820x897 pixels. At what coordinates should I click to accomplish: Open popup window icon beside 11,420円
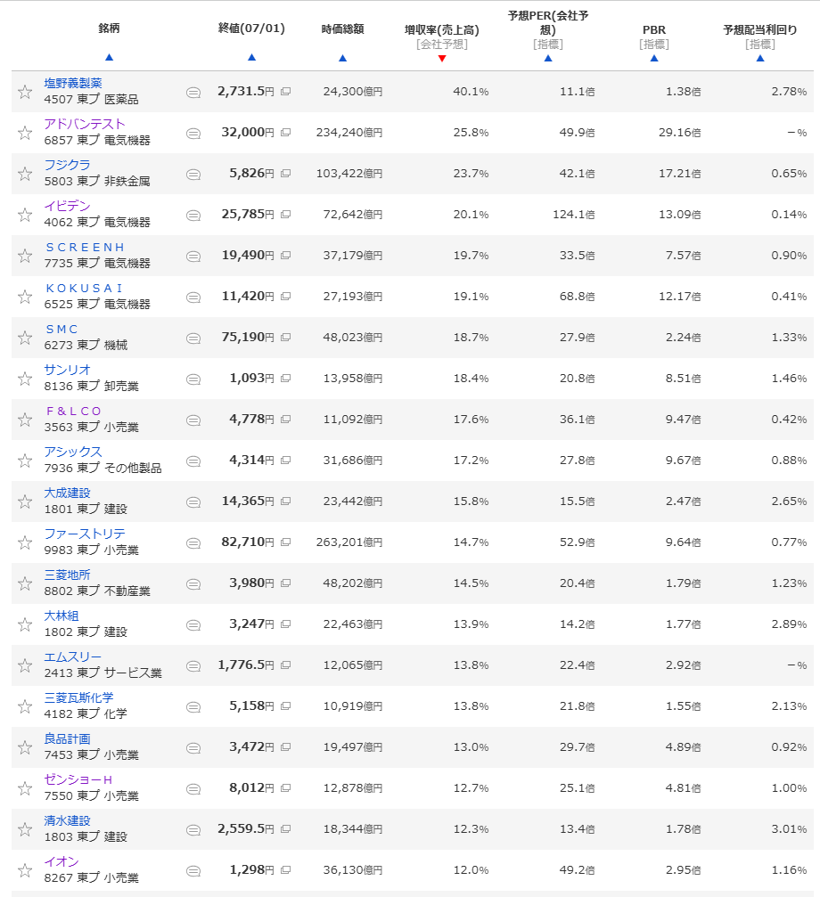click(285, 296)
